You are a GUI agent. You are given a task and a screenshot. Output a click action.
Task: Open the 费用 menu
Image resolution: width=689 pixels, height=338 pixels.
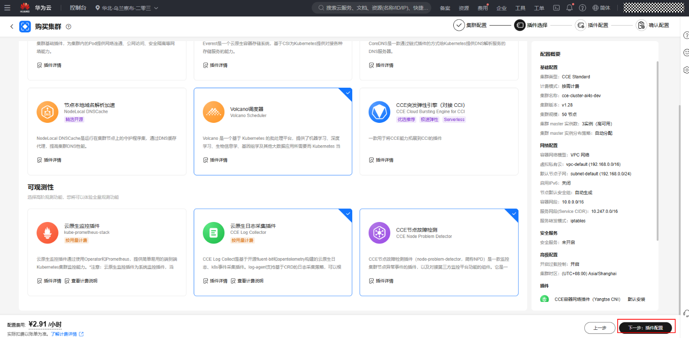click(x=482, y=8)
